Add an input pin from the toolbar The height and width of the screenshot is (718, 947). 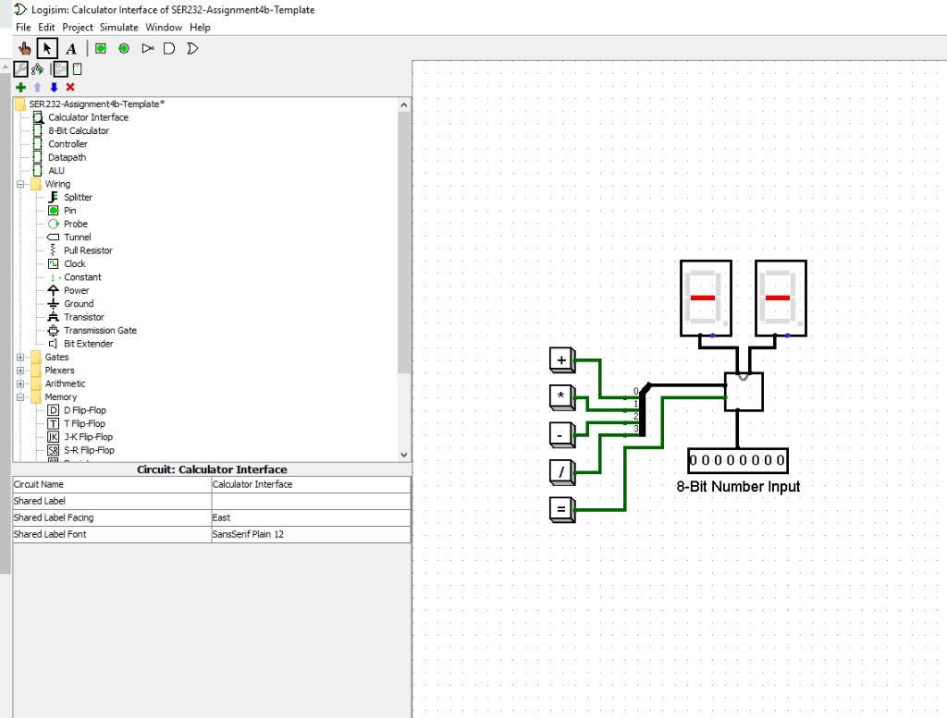pyautogui.click(x=101, y=48)
